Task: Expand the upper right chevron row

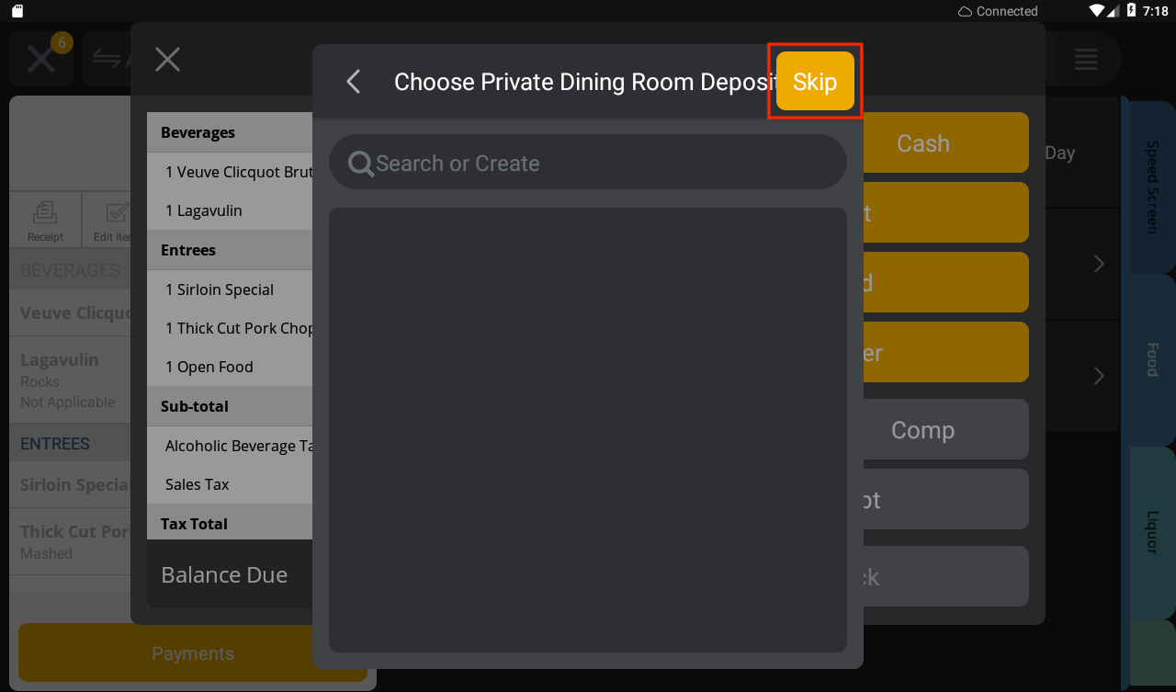Action: (1099, 264)
